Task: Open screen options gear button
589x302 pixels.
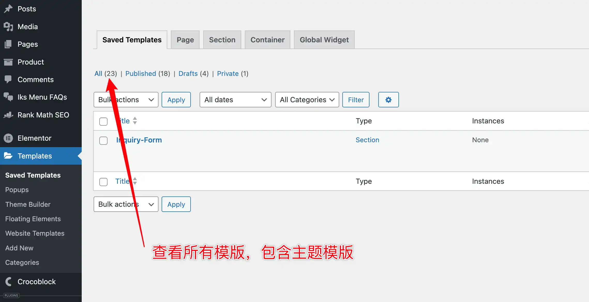Action: click(388, 100)
